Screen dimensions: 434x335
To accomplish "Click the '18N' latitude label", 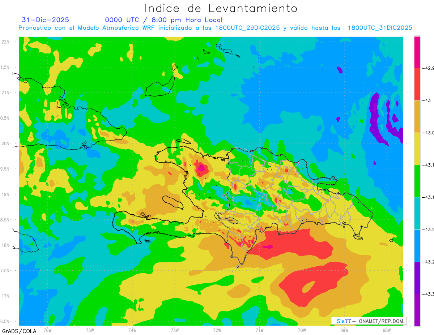I will 6,245.
